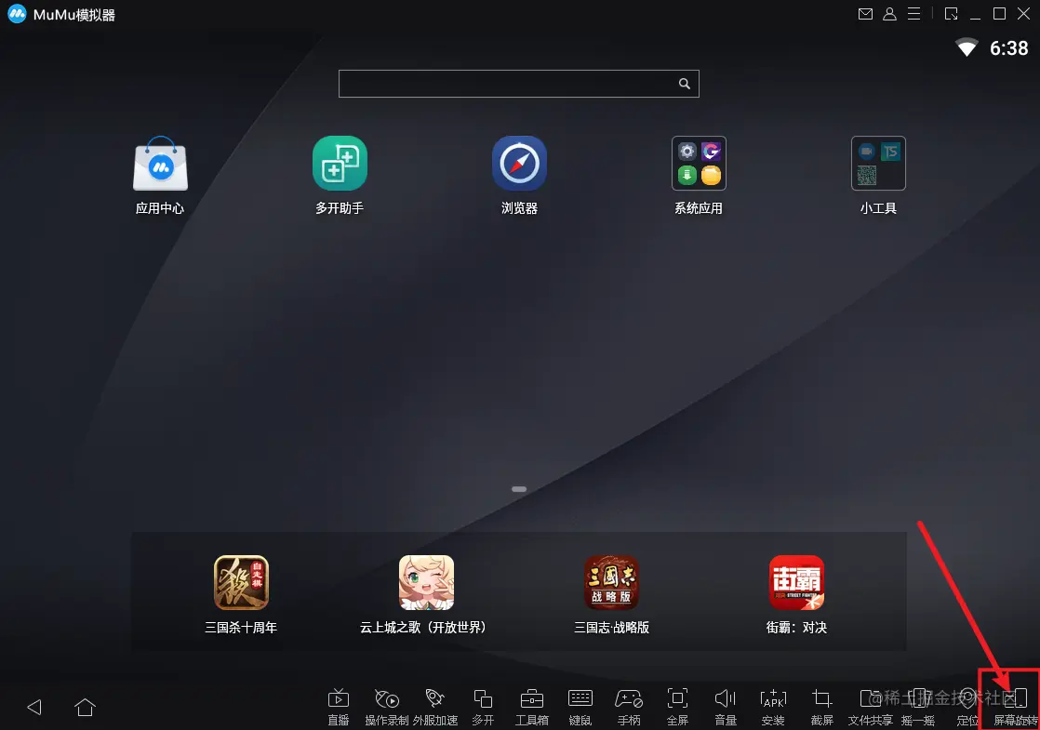
Task: Click the Android back button
Action: click(x=34, y=708)
